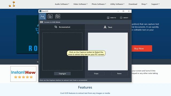Click the text area vertical scrollbar
Image resolution: width=171 pixels, height=96 pixels.
[127, 51]
